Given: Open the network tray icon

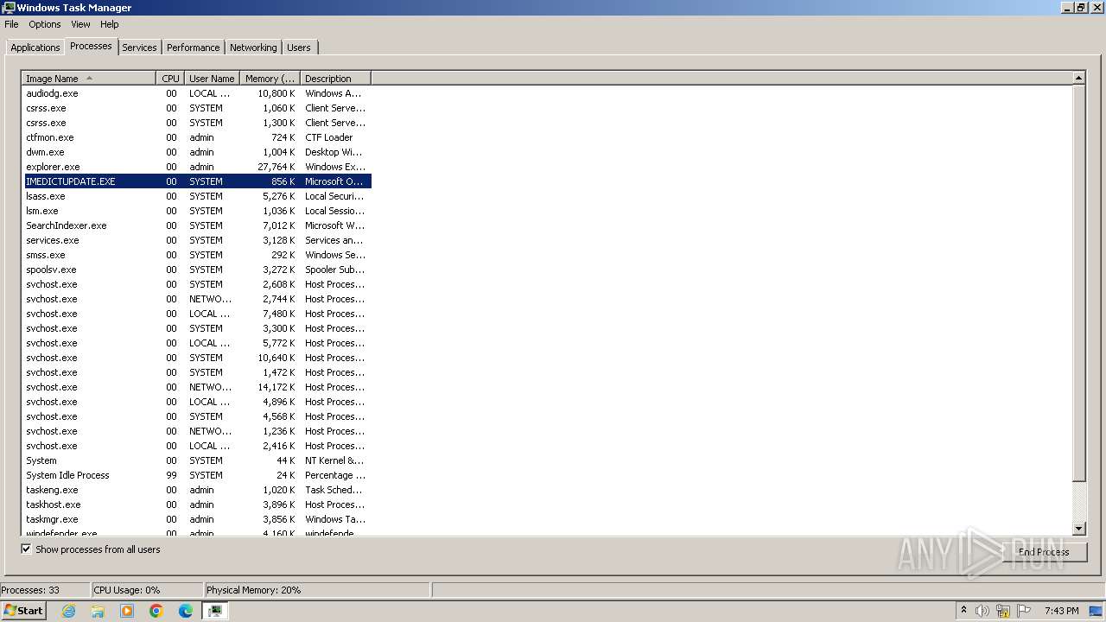Looking at the screenshot, I should click(x=1003, y=611).
